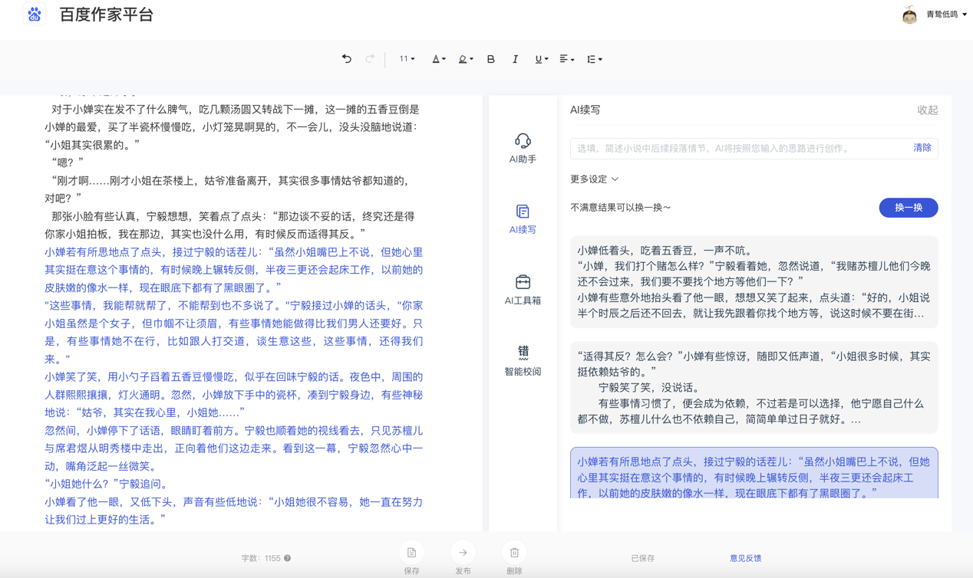Click 换一换 to regenerate suggestions
973x578 pixels.
[909, 208]
